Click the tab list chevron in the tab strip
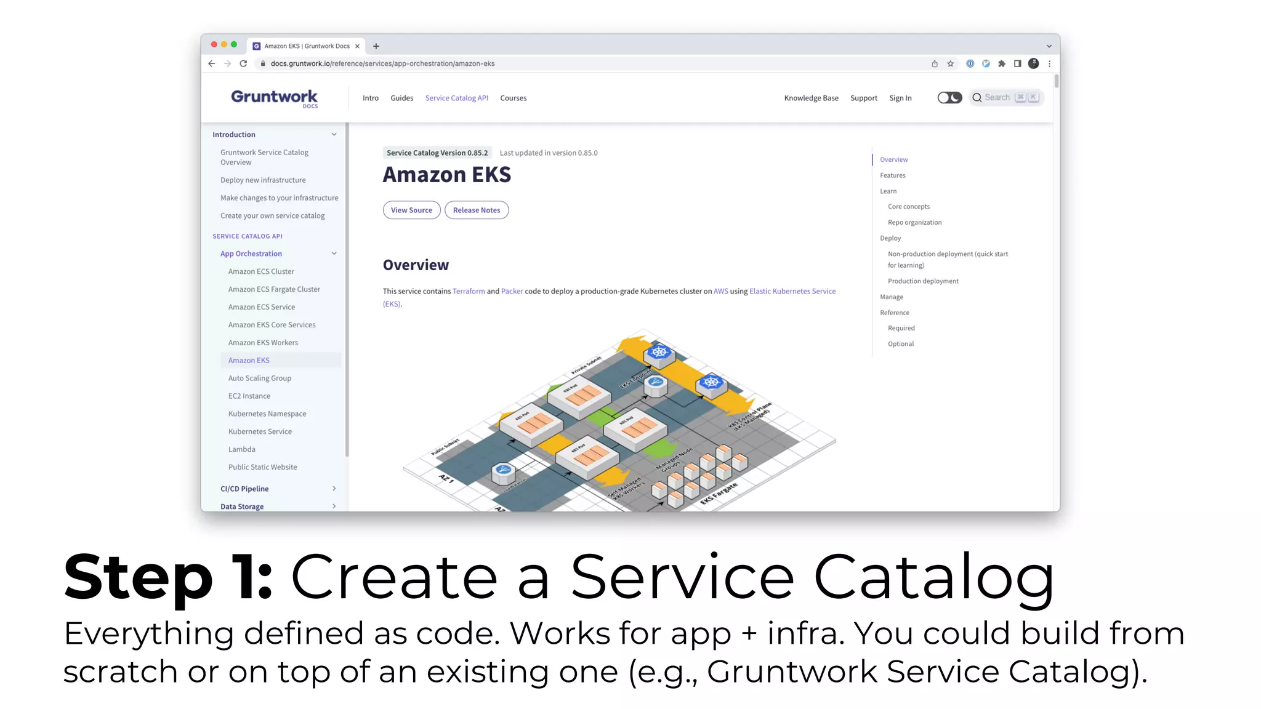This screenshot has width=1261, height=709. pos(1049,46)
